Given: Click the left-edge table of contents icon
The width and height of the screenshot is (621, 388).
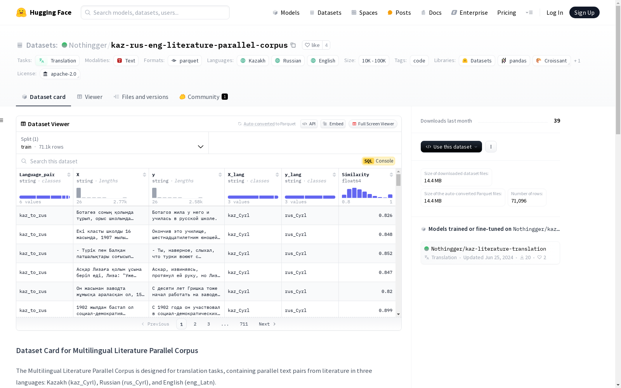Looking at the screenshot, I should tap(2, 120).
